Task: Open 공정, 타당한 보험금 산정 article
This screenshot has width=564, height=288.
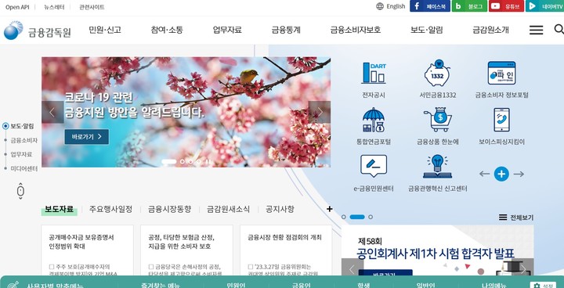Action: coord(186,250)
